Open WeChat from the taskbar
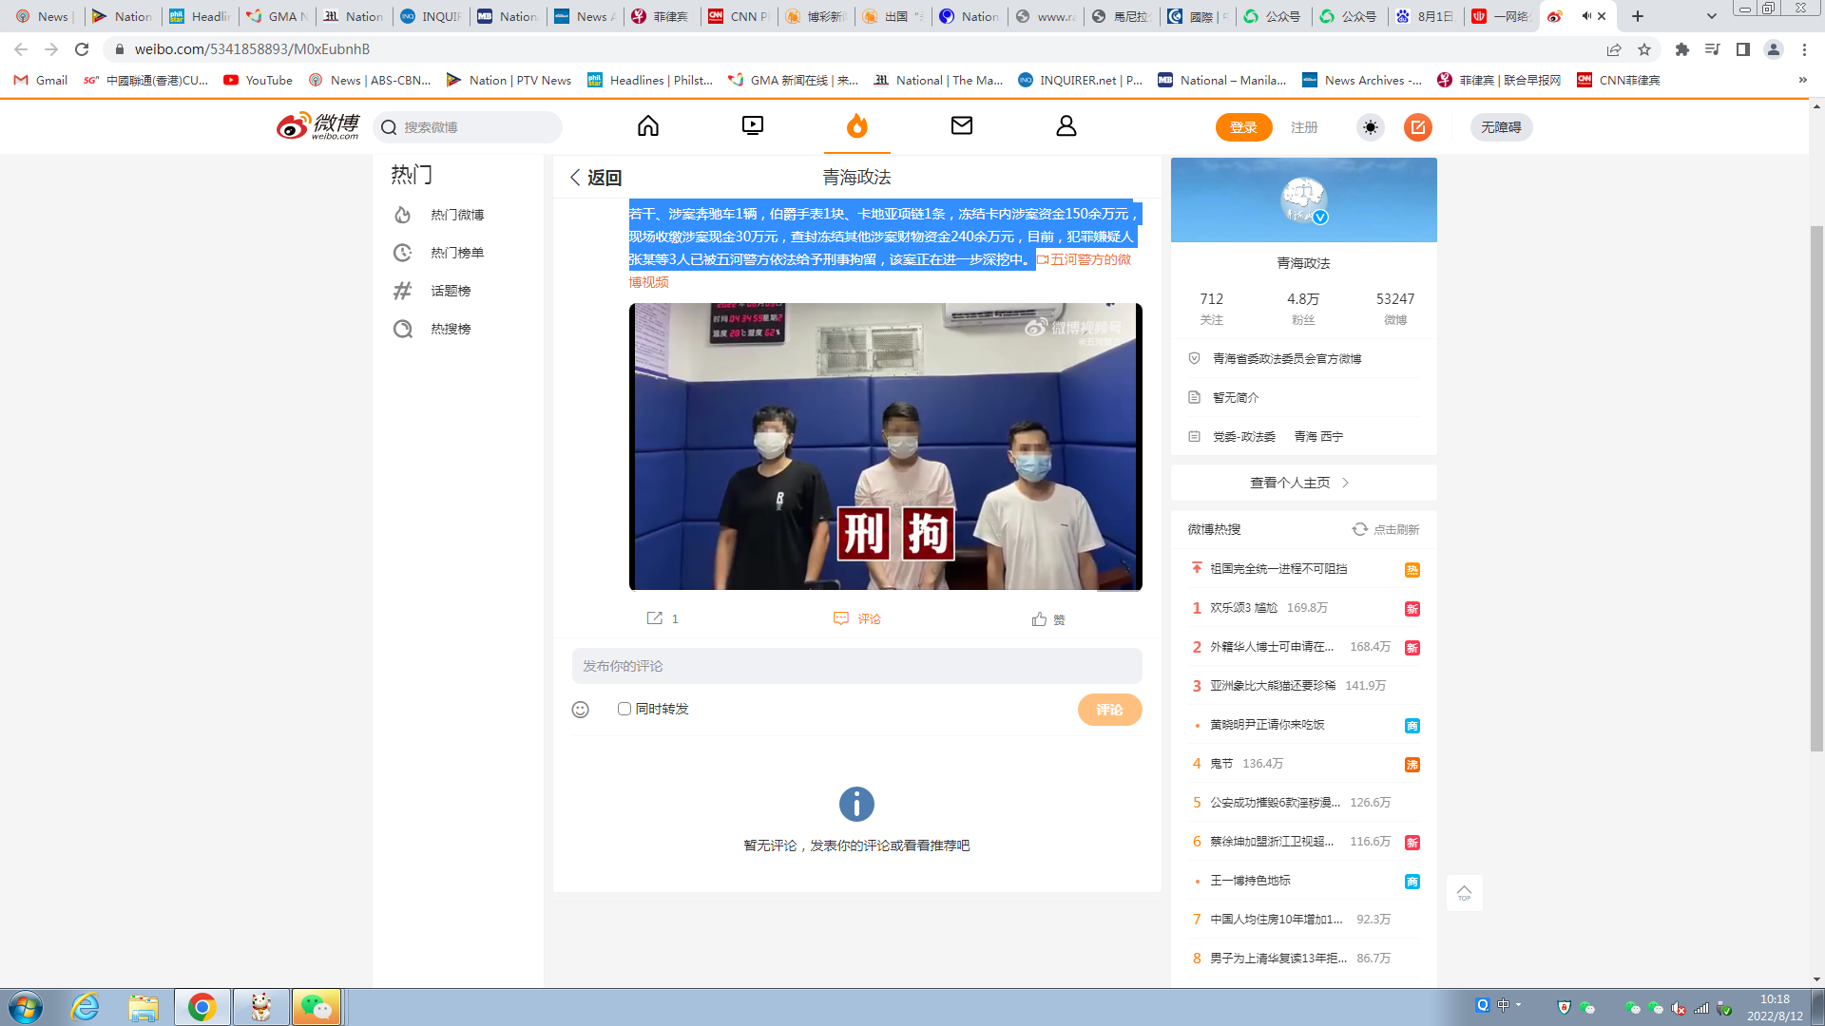Image resolution: width=1825 pixels, height=1026 pixels. (317, 1007)
